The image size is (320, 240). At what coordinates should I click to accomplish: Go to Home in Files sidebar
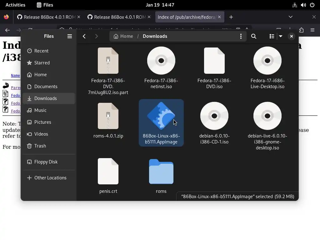(49, 75)
